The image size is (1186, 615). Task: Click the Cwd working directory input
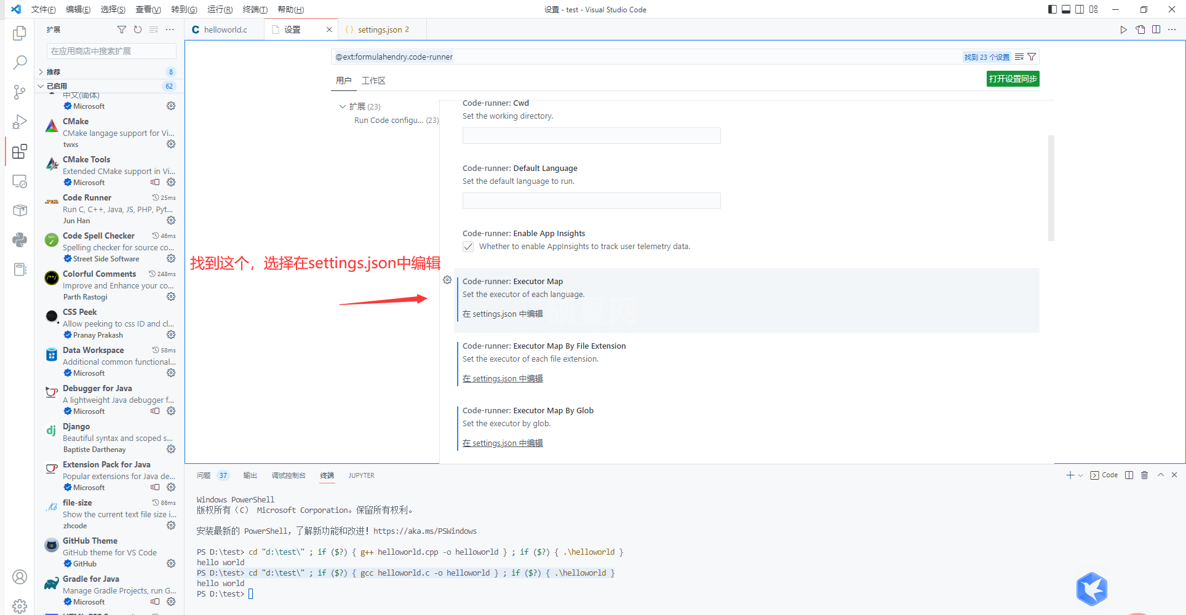pyautogui.click(x=591, y=135)
